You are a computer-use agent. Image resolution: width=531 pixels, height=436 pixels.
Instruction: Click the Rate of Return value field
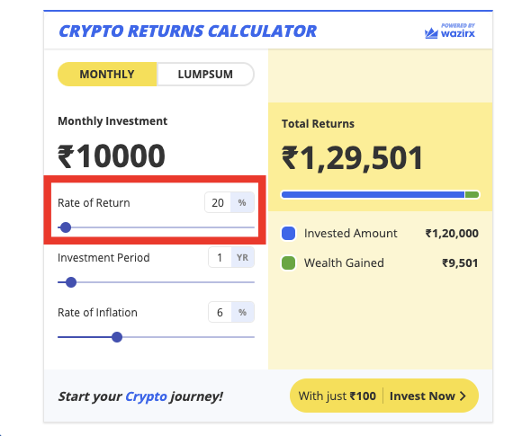click(x=218, y=202)
